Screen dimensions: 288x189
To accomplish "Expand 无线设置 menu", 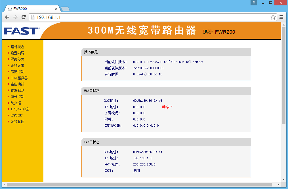I will click(x=17, y=65).
